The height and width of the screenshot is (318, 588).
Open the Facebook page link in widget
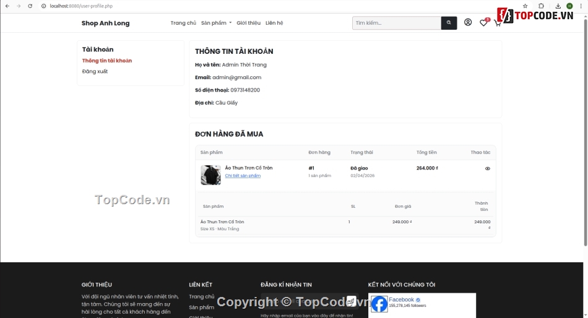[x=401, y=299]
